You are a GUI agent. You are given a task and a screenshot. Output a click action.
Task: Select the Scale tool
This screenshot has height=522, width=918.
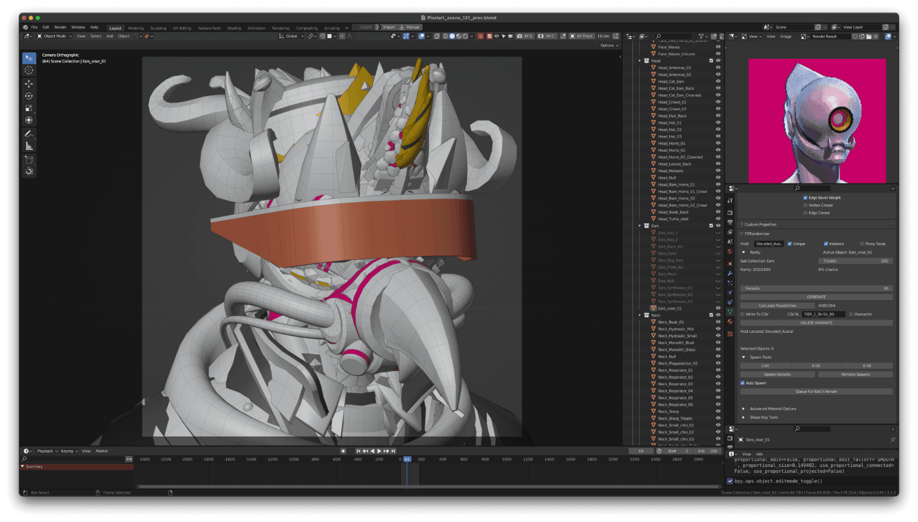(x=29, y=108)
